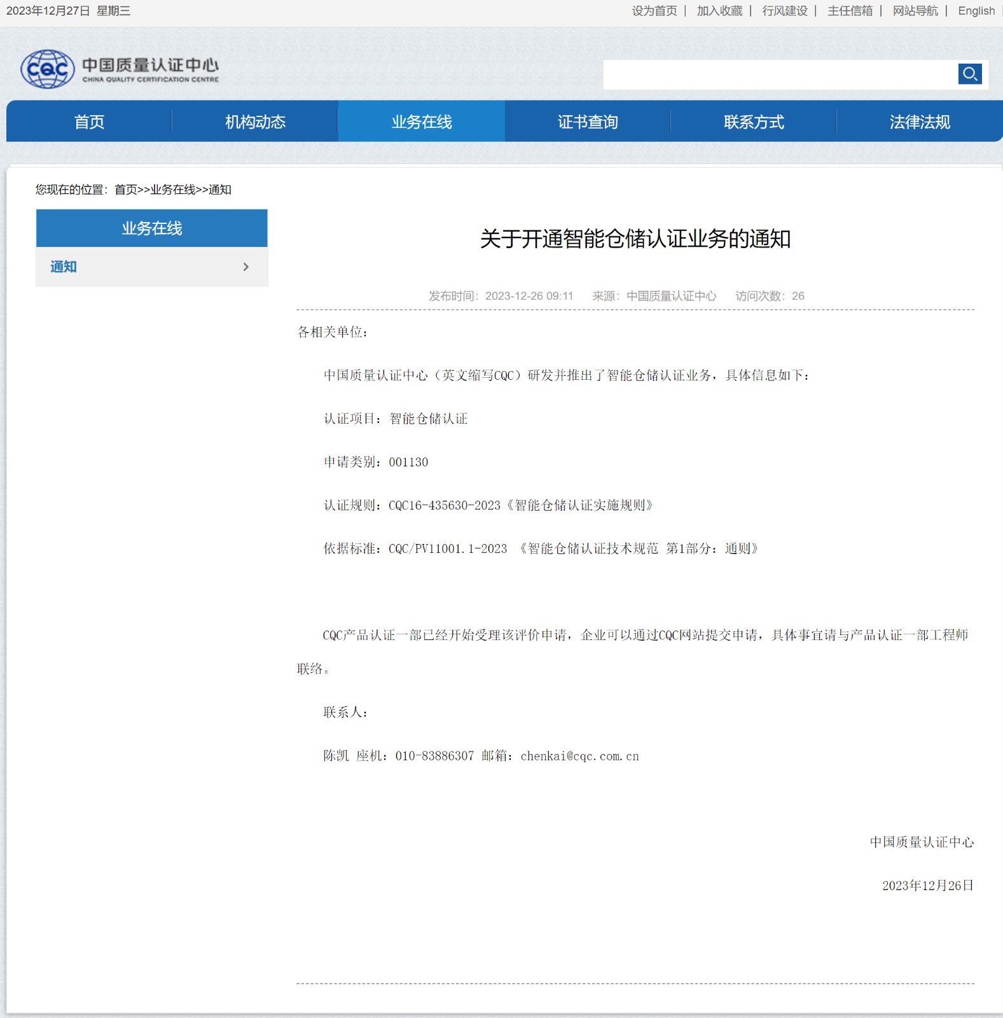Expand the 通知 sidebar chevron arrow
Image resolution: width=1003 pixels, height=1018 pixels.
click(246, 267)
